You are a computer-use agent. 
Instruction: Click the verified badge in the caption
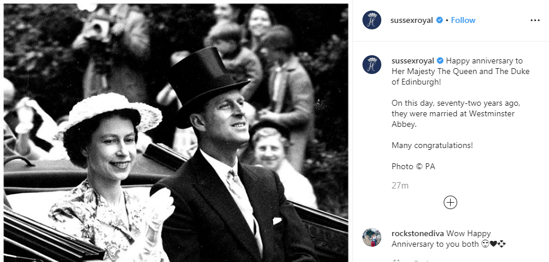(x=440, y=61)
